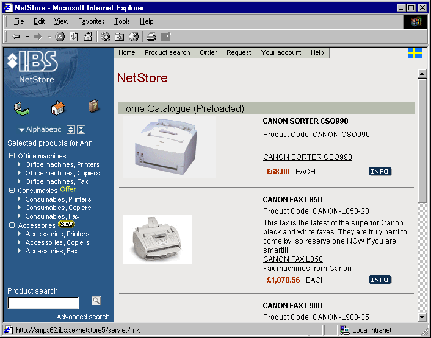Click INFO button for Canon Sorter CSO990
Viewport: 431px width, 338px height.
click(x=380, y=172)
